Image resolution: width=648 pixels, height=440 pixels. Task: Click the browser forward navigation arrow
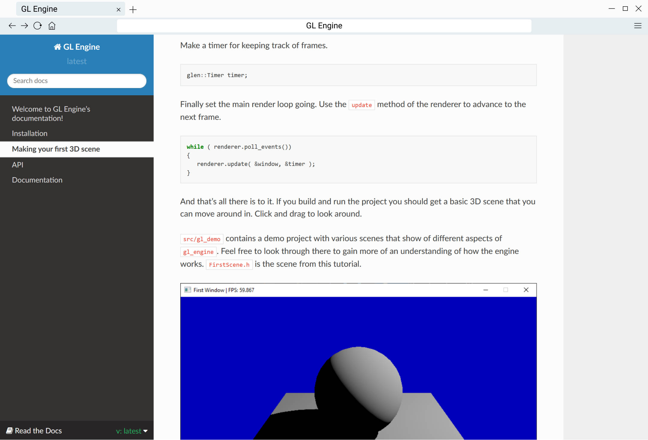(x=24, y=25)
